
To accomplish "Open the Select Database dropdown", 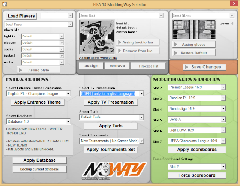I will (38, 121).
